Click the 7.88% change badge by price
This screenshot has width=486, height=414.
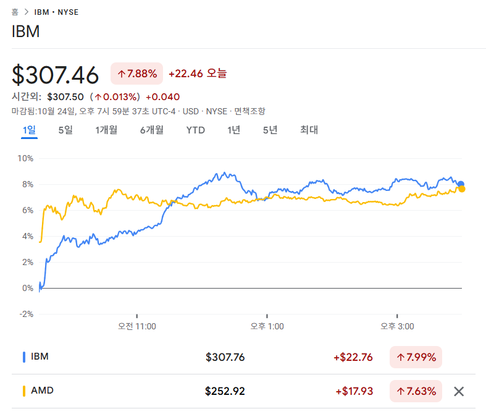(136, 74)
